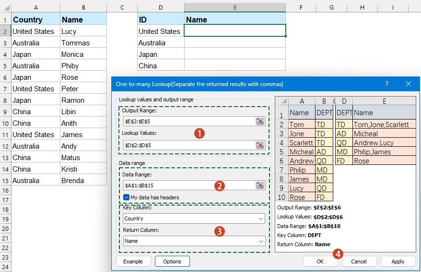Uncheck My data has headers
The width and height of the screenshot is (421, 272).
pyautogui.click(x=126, y=197)
